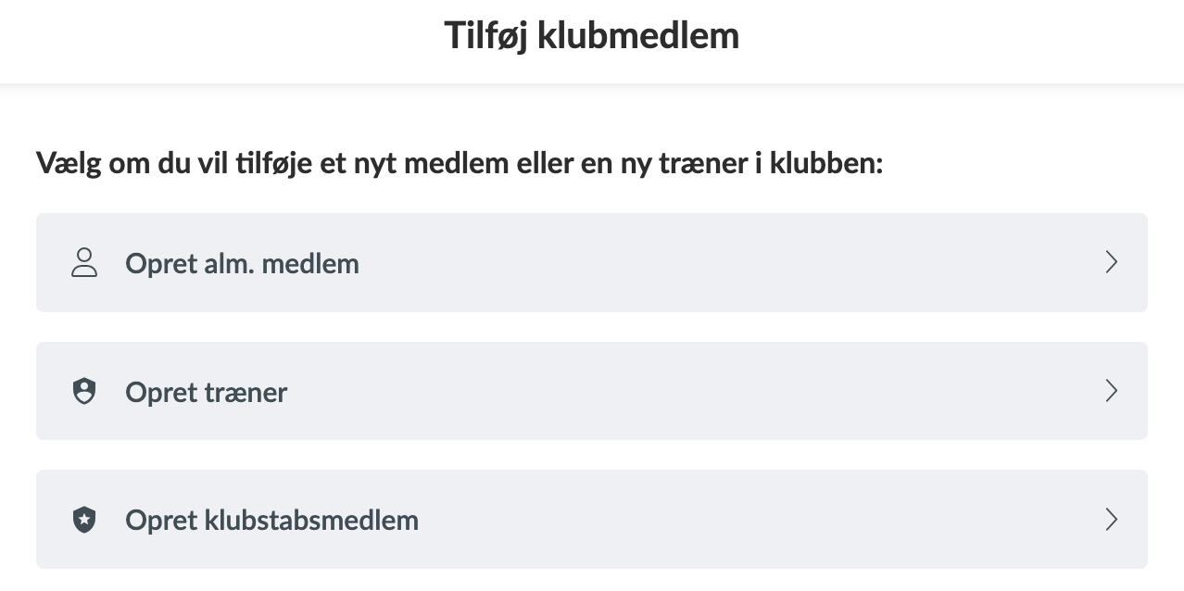Click the person icon beside Opret alm. medlem
Screen dimensions: 1184x591
[84, 263]
